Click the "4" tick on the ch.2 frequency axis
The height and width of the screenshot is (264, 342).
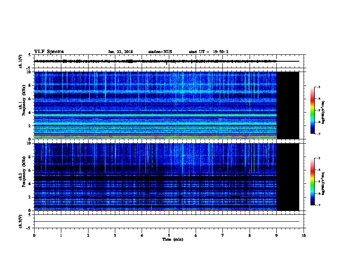(x=30, y=184)
